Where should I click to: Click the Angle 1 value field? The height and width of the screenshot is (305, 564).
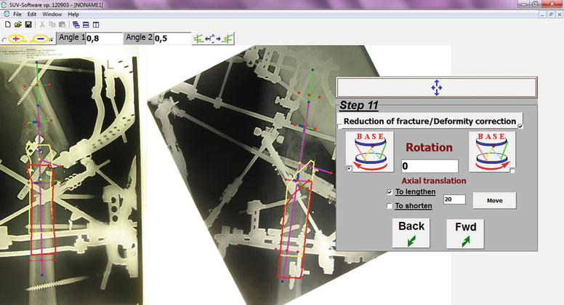103,39
